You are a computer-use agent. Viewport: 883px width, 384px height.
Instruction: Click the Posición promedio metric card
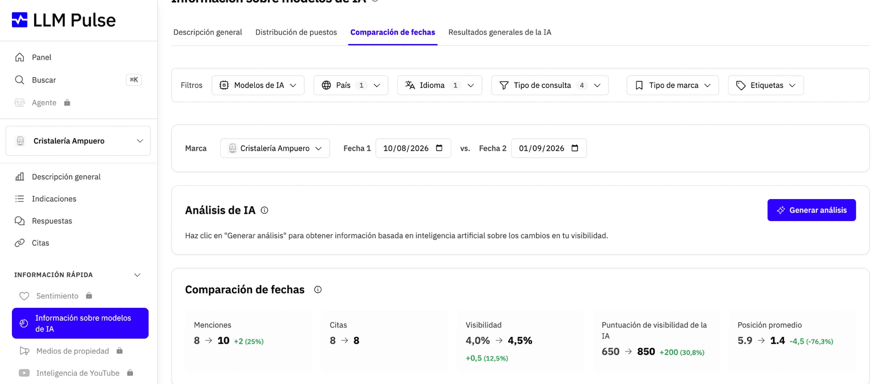(792, 341)
